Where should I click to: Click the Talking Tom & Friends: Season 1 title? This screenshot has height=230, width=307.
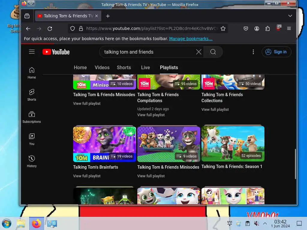click(232, 167)
